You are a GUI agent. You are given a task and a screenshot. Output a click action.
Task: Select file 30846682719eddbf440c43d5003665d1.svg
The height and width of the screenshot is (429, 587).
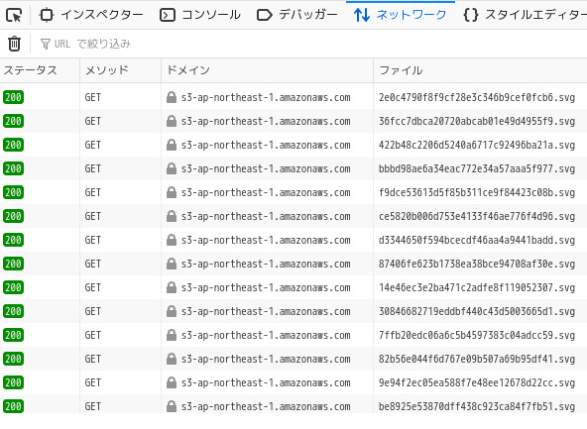pyautogui.click(x=477, y=311)
